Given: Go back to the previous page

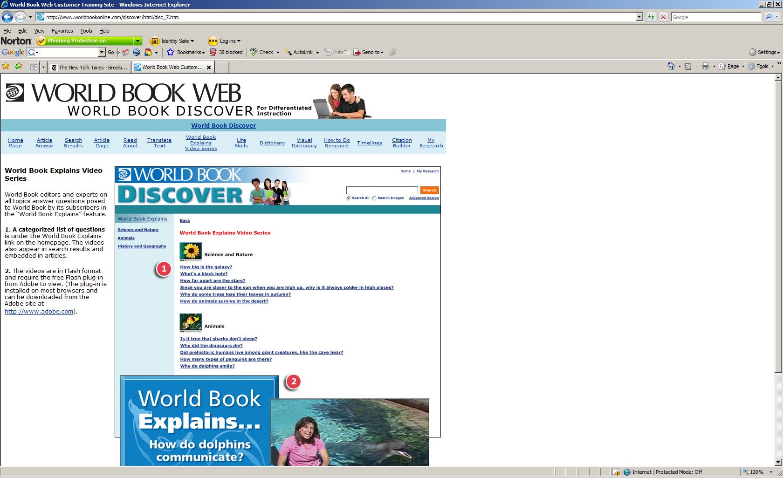Looking at the screenshot, I should pos(7,17).
